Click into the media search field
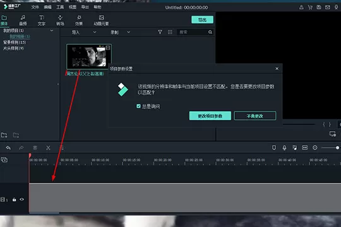The height and width of the screenshot is (227, 341). coord(193,32)
